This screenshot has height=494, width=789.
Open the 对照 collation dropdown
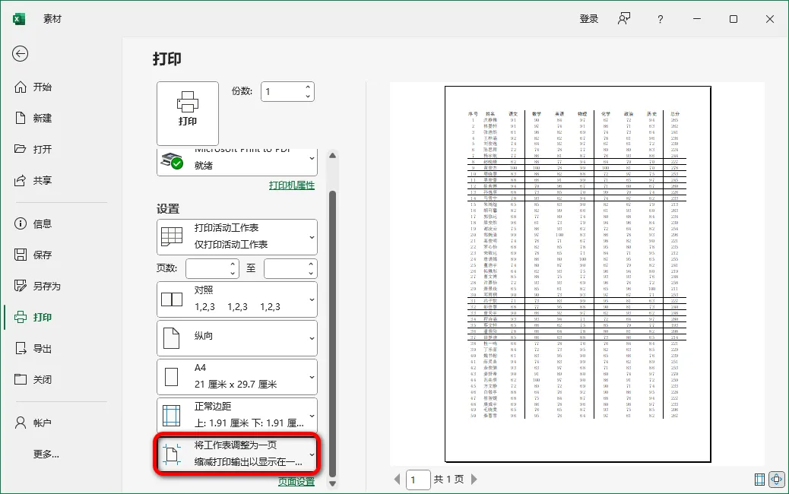[237, 299]
